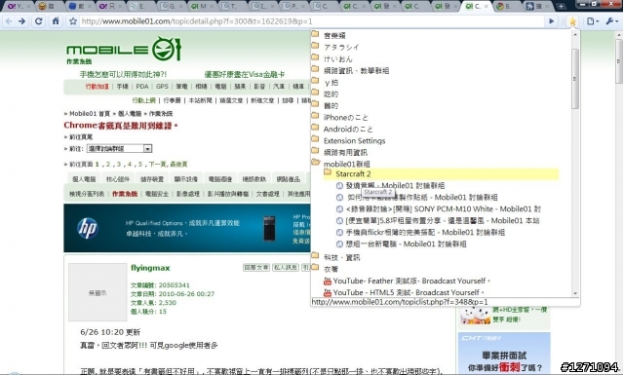
Task: Open the PDA navigation category
Action: 142,87
